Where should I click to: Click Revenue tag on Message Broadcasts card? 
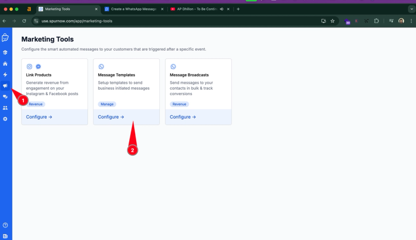179,104
